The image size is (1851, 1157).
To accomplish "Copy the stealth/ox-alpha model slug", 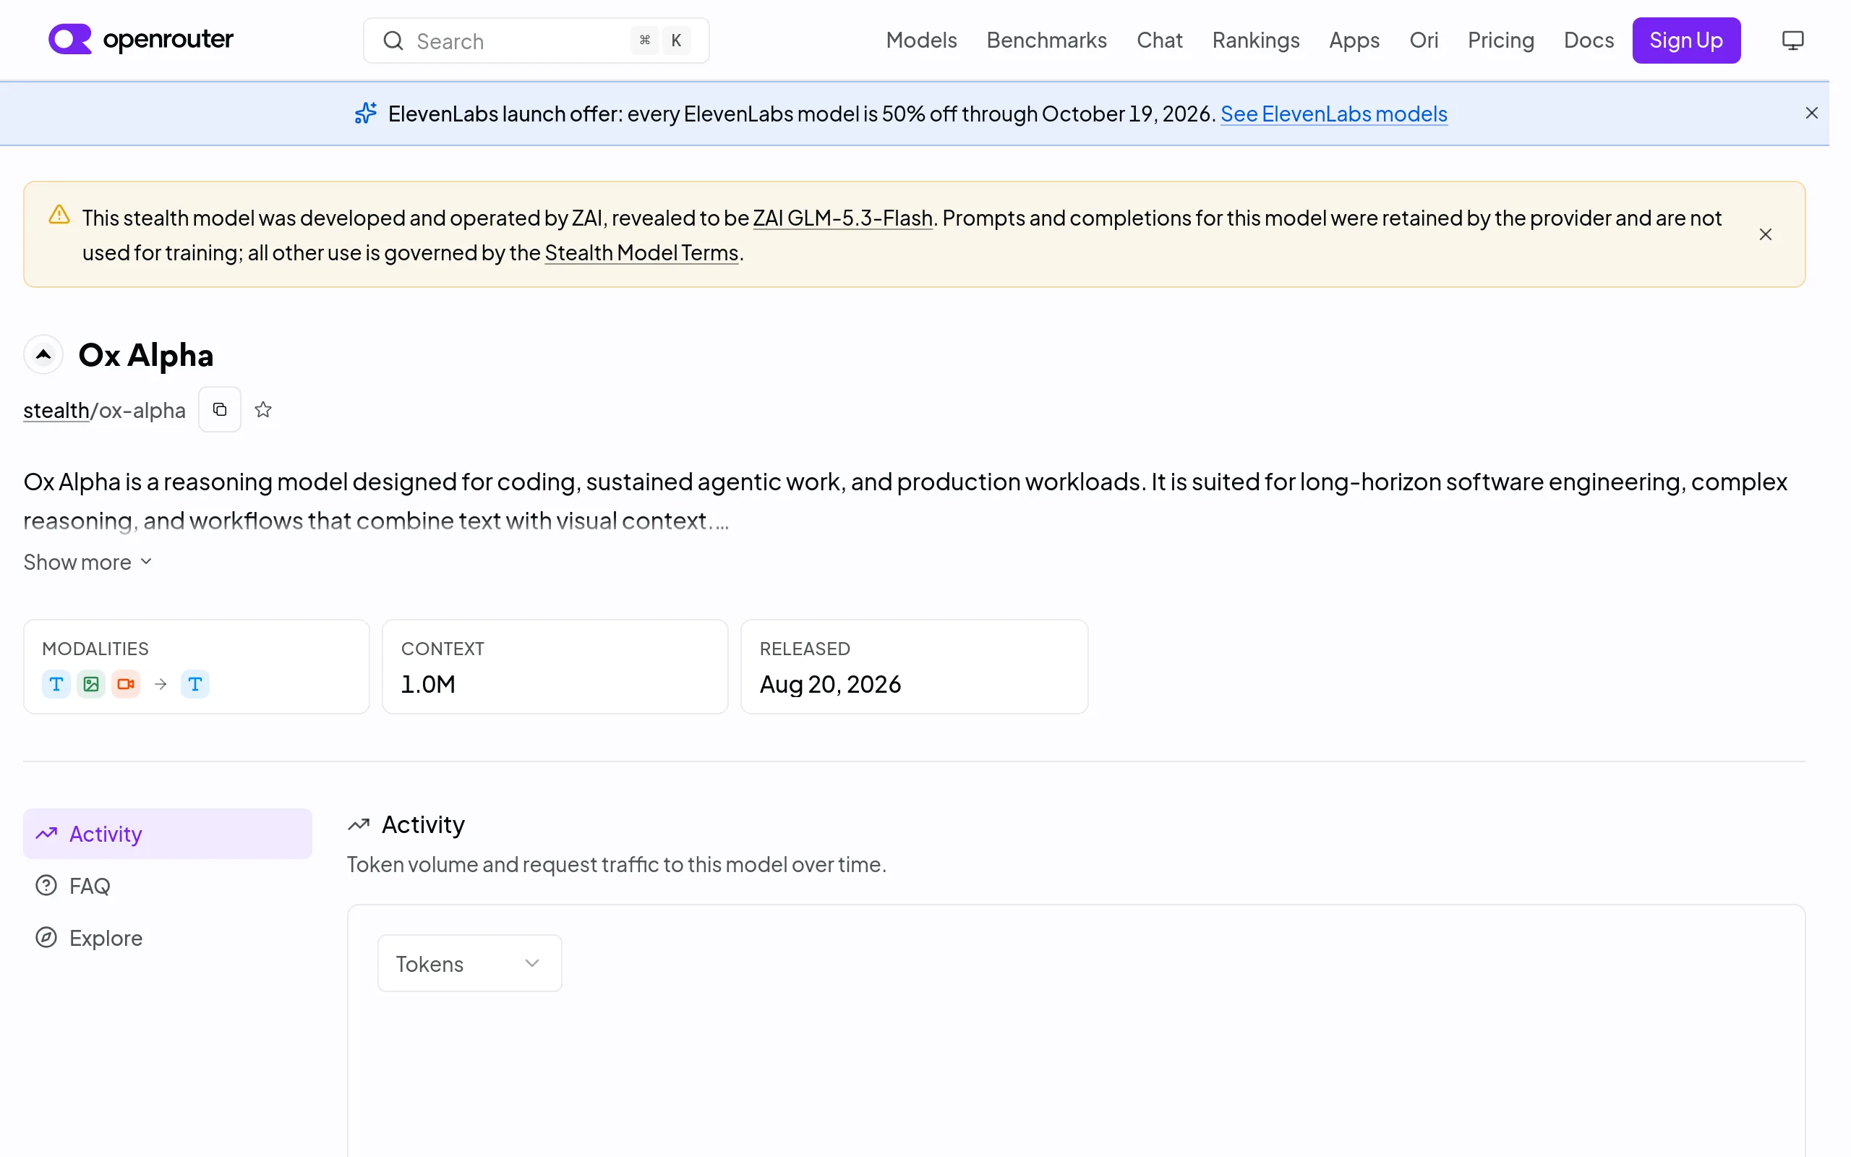I will (220, 409).
